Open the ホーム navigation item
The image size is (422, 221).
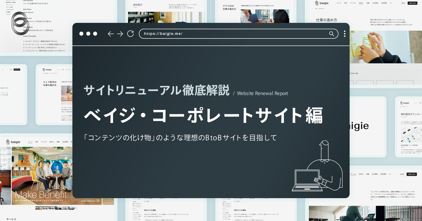click(x=339, y=3)
